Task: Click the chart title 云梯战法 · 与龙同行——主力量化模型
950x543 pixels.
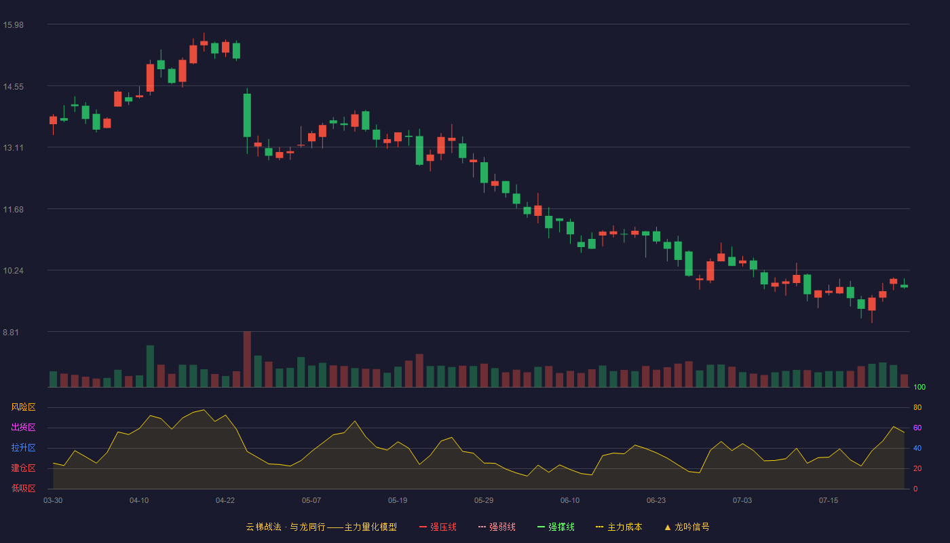Action: tap(321, 527)
